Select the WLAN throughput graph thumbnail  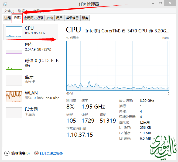tap(14, 97)
